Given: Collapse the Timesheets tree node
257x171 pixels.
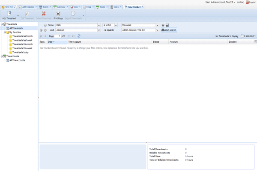Looking at the screenshot, I should click(2, 24).
